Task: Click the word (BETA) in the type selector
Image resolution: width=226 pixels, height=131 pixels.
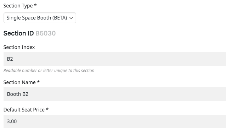Action: [60, 18]
